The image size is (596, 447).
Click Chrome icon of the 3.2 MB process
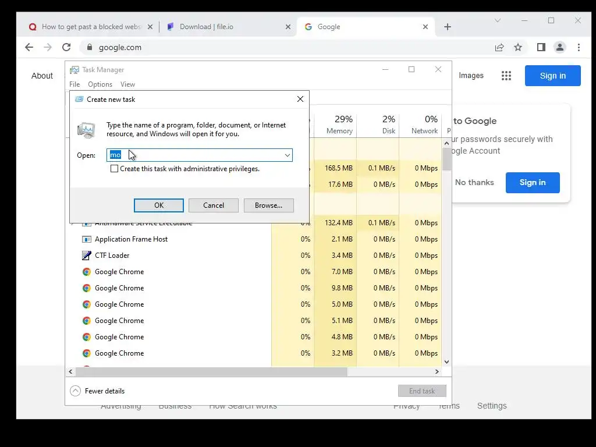click(x=87, y=353)
